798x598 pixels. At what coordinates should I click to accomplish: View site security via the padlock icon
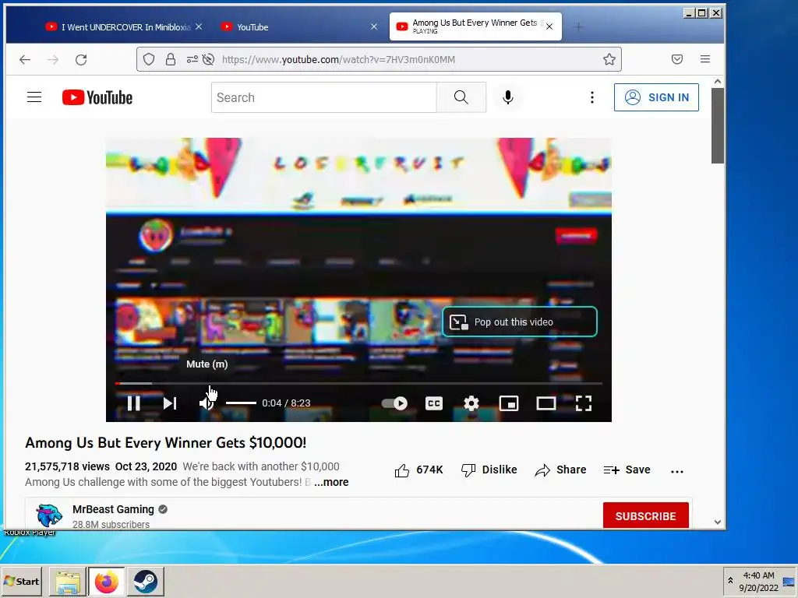click(x=171, y=59)
